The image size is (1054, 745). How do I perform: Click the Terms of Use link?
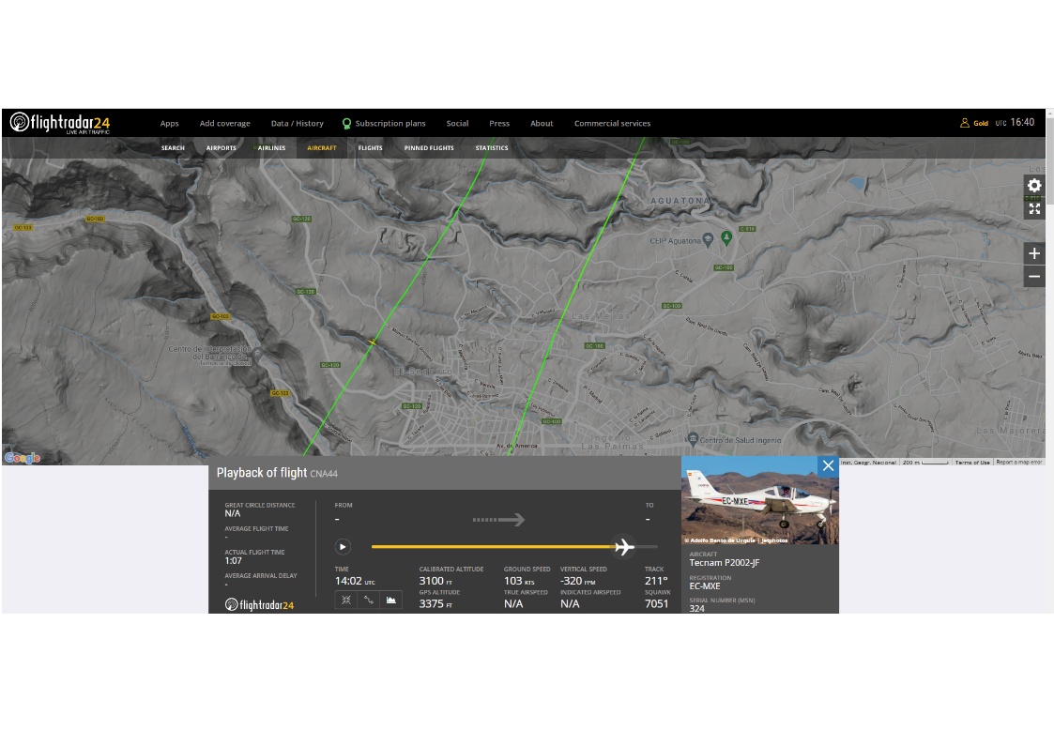pyautogui.click(x=972, y=463)
